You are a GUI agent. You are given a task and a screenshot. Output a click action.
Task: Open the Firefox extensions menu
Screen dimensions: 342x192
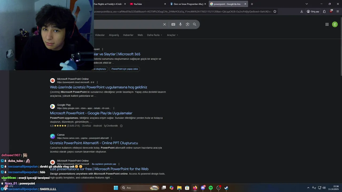coord(324,11)
